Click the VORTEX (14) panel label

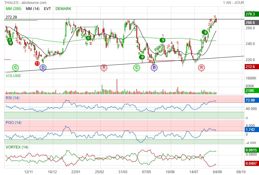17,147
